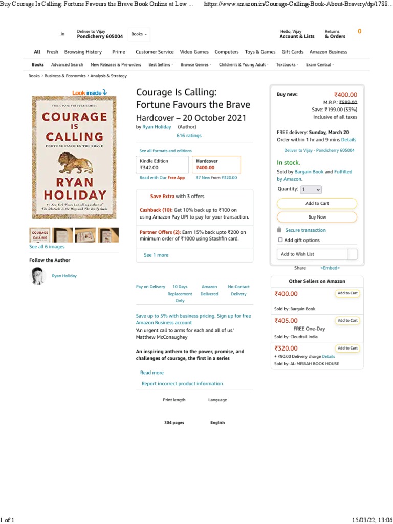Open the Books search category dropdown
This screenshot has height=524, width=393.
tap(139, 34)
